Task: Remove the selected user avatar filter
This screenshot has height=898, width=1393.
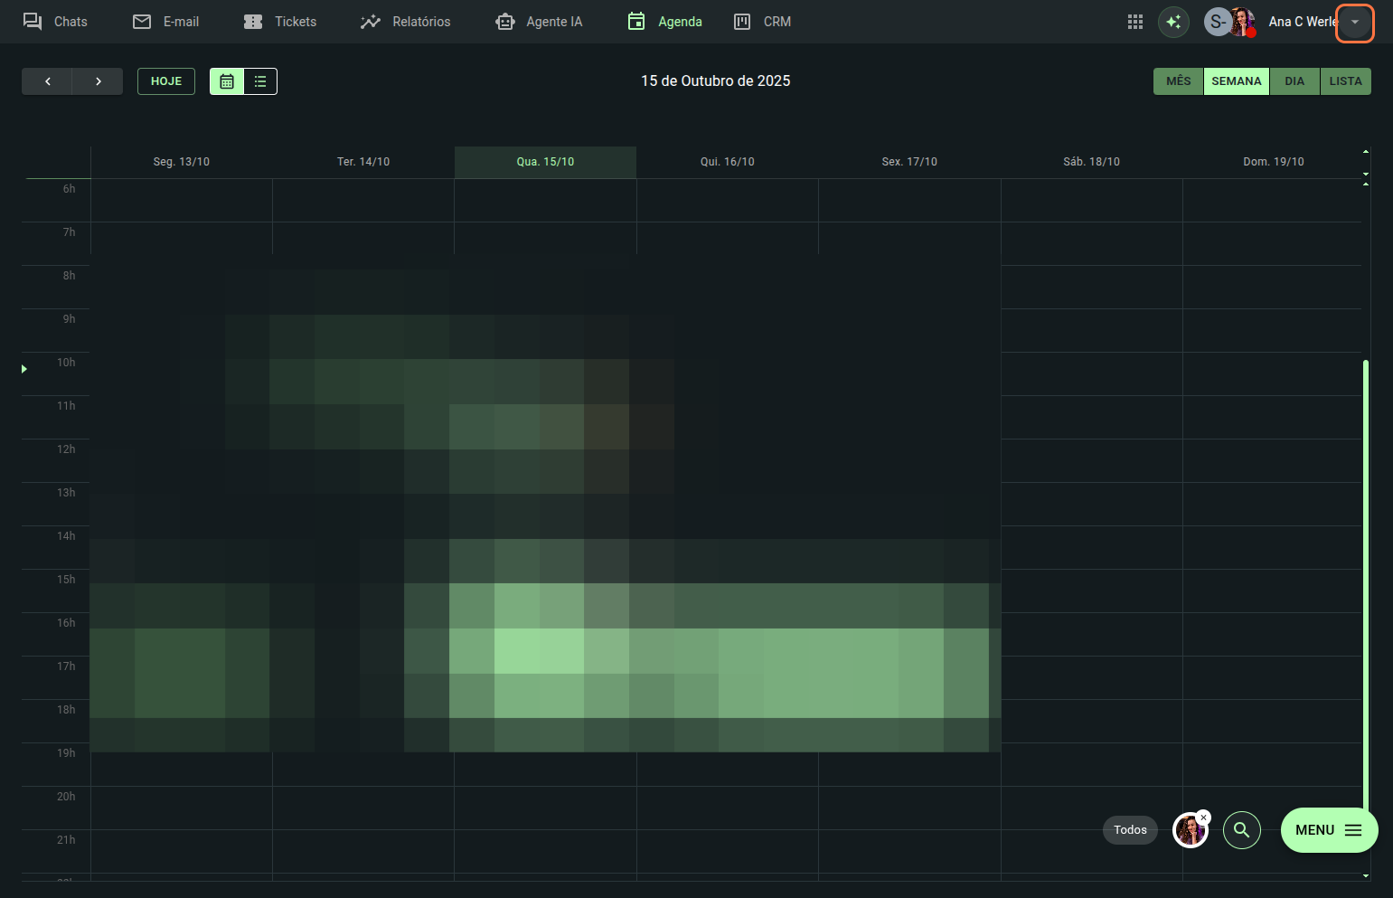Action: tap(1203, 818)
